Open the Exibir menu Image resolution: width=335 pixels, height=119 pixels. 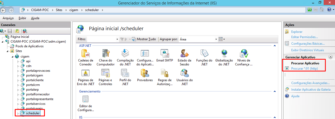click(22, 18)
